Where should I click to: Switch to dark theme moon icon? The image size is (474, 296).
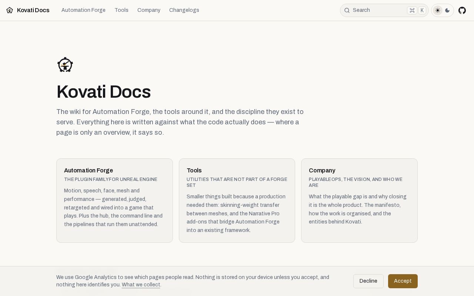click(447, 10)
